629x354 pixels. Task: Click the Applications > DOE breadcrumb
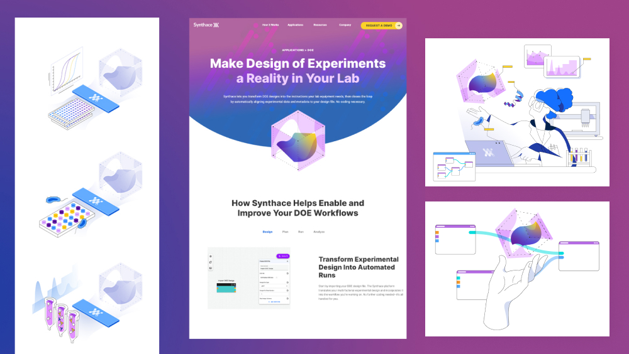click(298, 50)
